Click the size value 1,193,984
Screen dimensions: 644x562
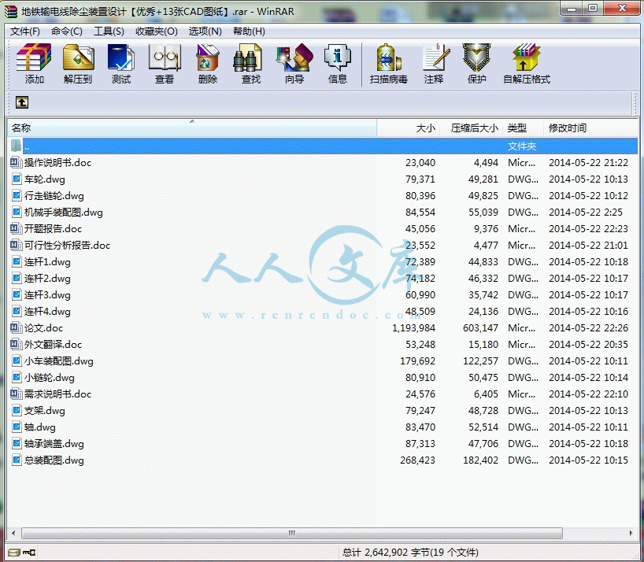413,327
